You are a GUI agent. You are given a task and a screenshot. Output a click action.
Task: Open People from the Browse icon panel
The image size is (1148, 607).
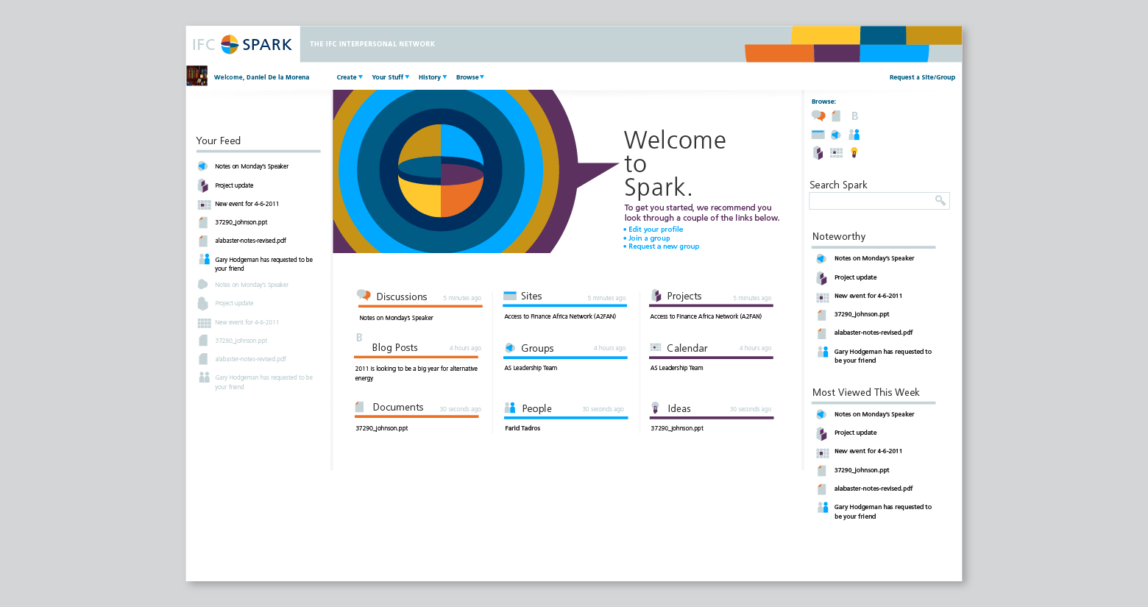coord(854,135)
